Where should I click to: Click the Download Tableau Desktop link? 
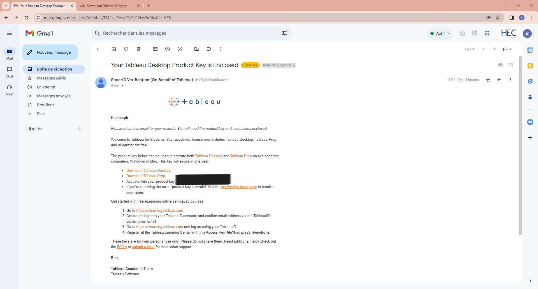[x=149, y=170]
